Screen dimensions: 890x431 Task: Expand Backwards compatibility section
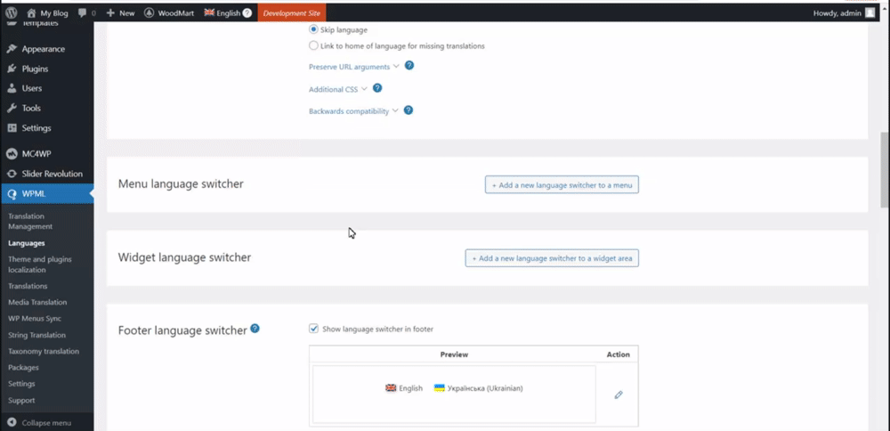(353, 111)
